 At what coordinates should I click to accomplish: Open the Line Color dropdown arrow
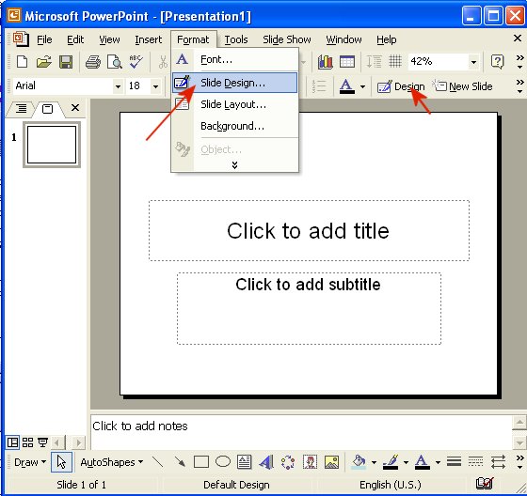tap(406, 462)
